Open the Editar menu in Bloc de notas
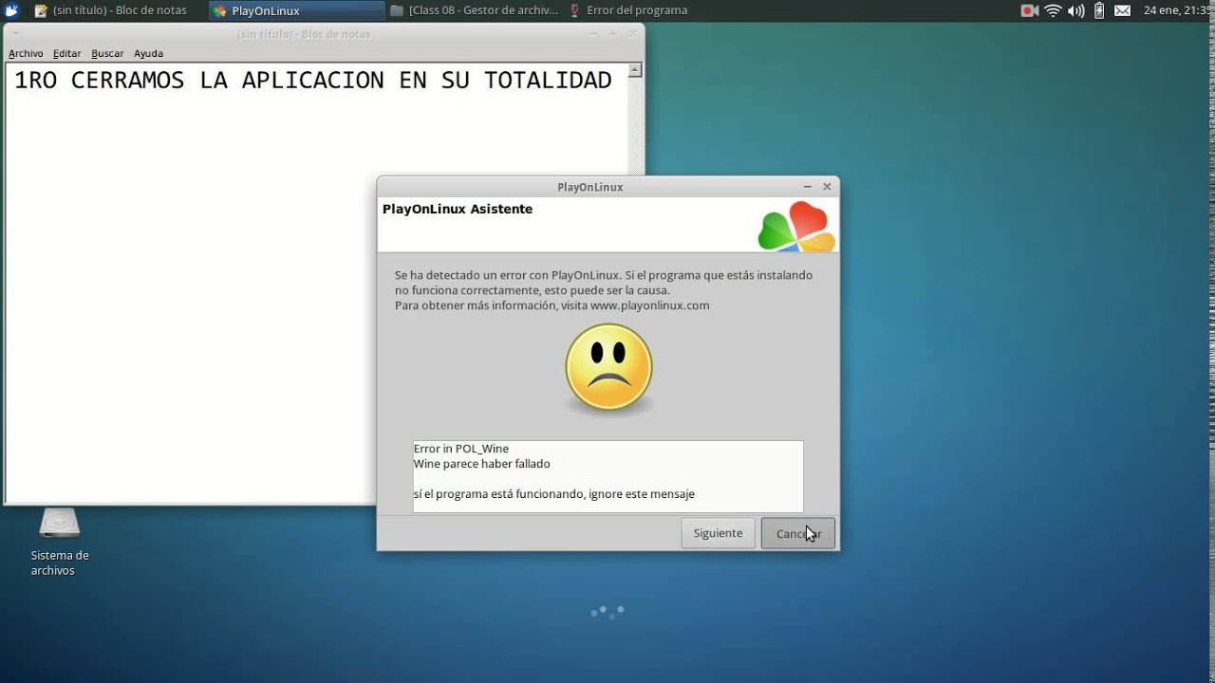The width and height of the screenshot is (1215, 683). point(66,54)
